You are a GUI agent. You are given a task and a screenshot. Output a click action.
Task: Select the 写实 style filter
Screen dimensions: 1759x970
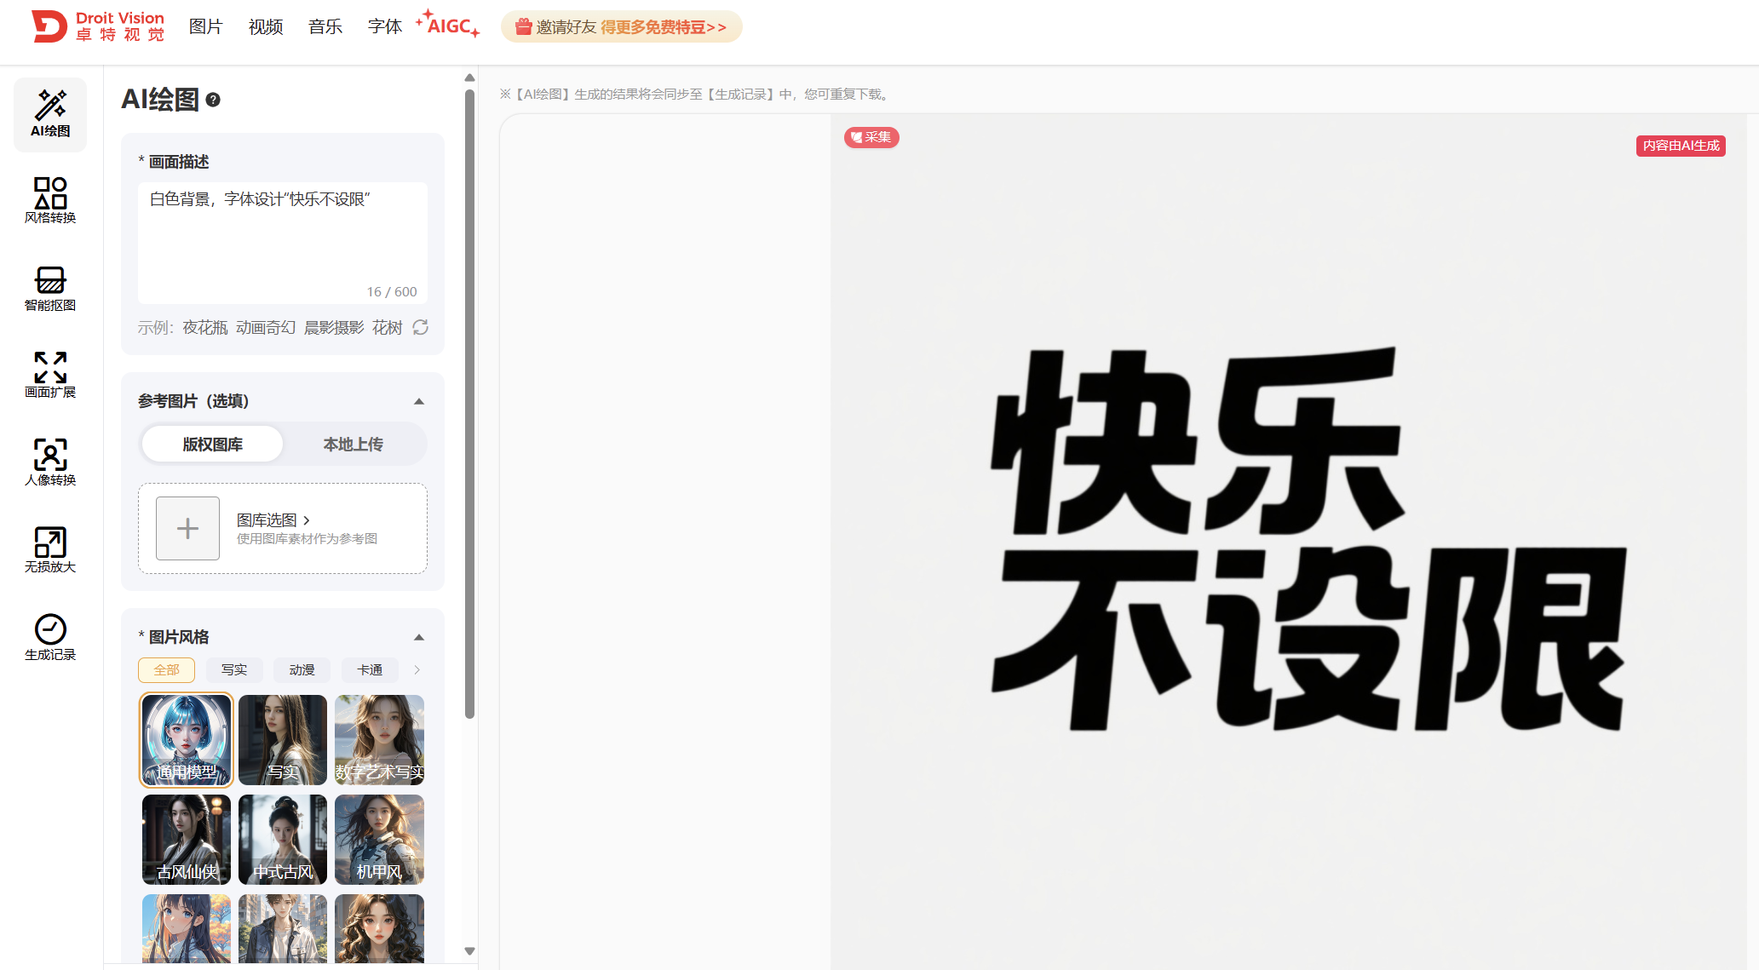coord(234,669)
